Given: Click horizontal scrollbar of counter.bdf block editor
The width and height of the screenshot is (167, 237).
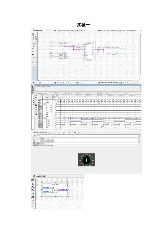Looking at the screenshot, I should pos(88,80).
